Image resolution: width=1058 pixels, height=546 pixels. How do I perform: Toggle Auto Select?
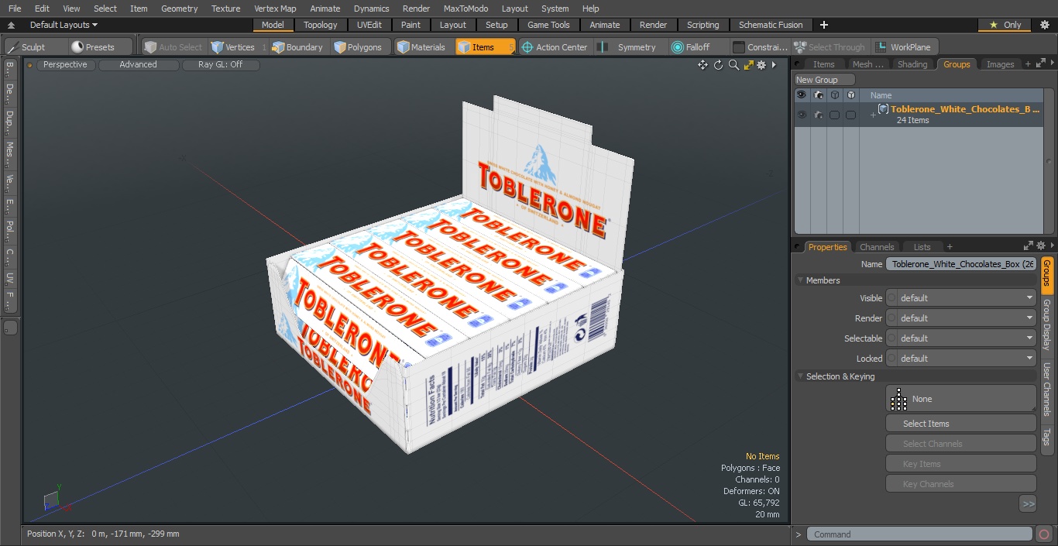pyautogui.click(x=173, y=47)
